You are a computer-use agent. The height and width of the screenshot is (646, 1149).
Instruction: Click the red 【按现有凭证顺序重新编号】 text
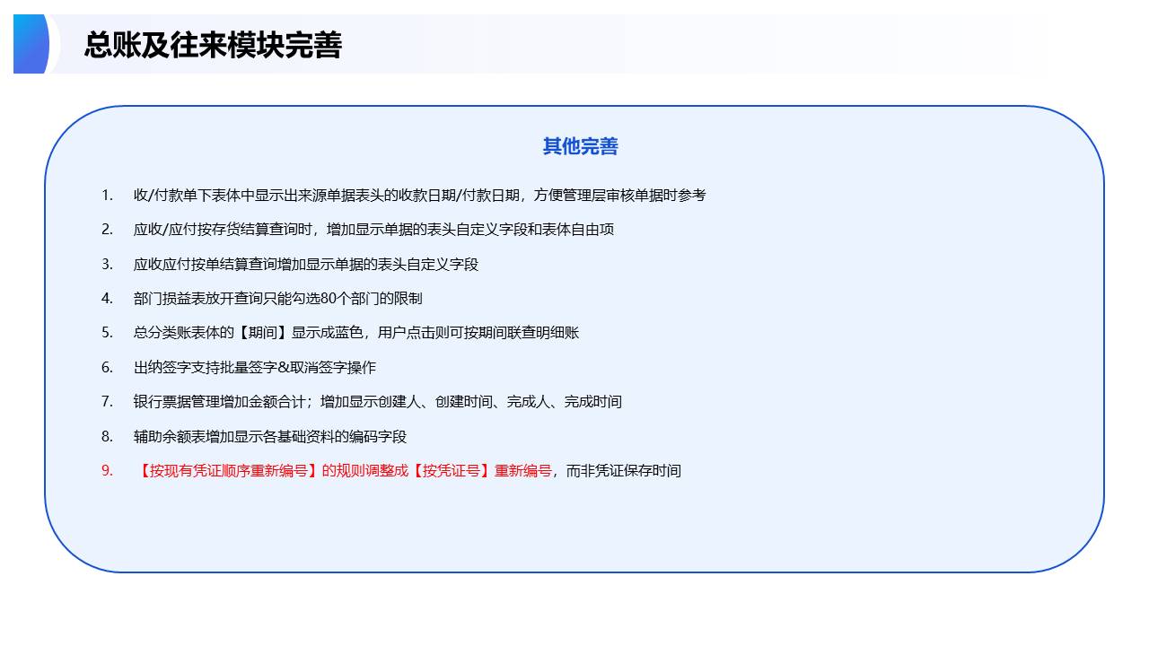(226, 470)
